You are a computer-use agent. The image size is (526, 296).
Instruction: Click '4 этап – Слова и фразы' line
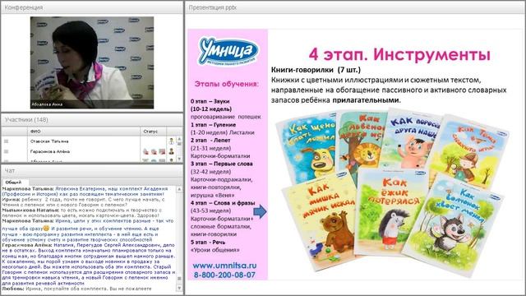coord(223,203)
